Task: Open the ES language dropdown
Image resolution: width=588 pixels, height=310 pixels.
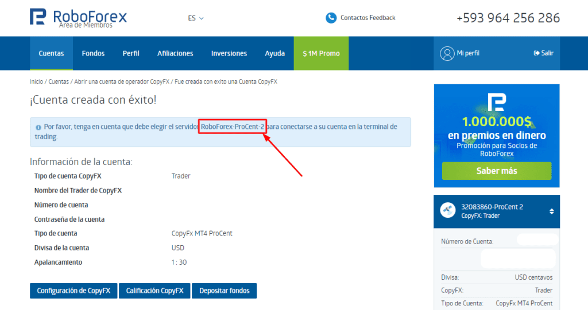Action: pyautogui.click(x=195, y=18)
